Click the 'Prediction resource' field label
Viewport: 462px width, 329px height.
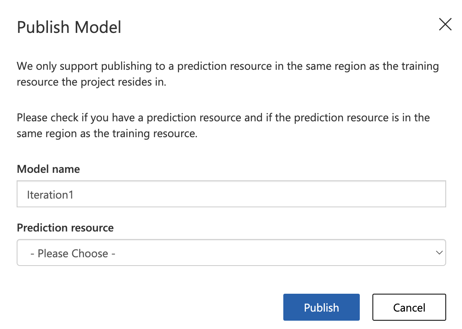coord(65,228)
